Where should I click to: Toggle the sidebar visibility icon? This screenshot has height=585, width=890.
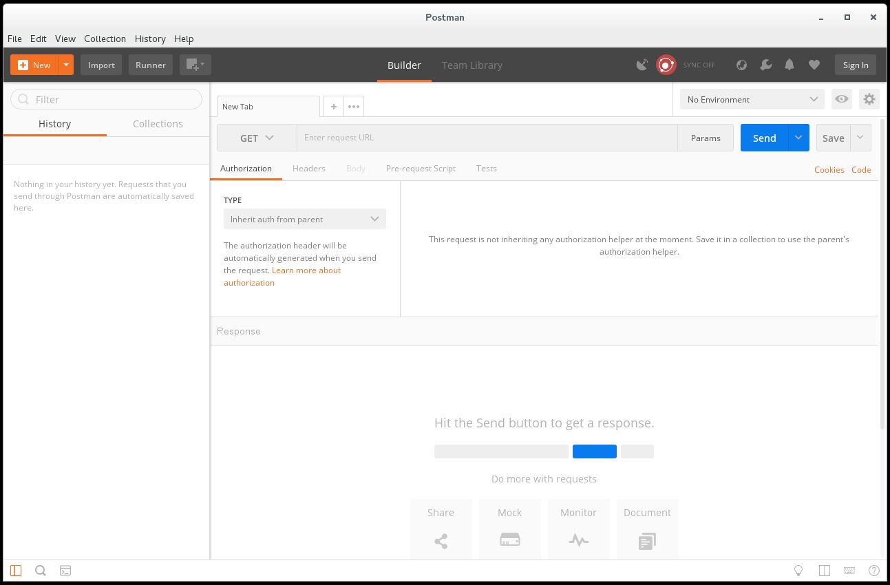[16, 571]
